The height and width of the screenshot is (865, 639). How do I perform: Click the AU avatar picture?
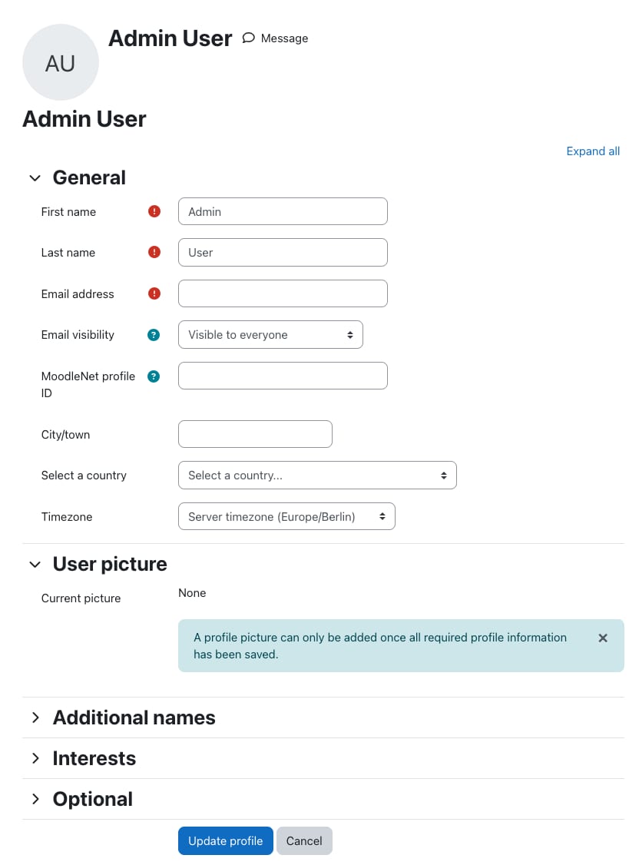[61, 62]
